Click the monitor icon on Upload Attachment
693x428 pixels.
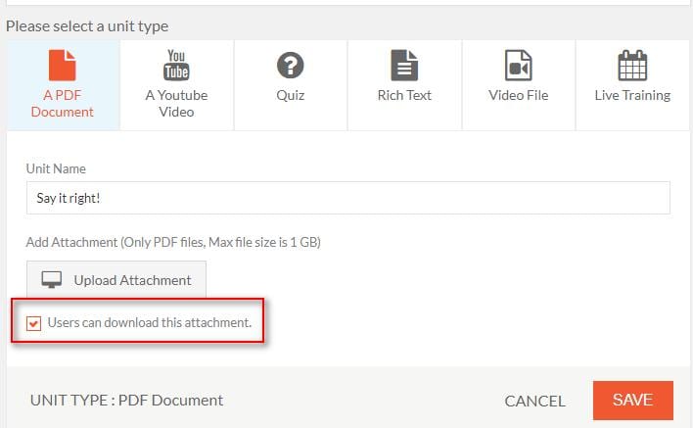pos(52,280)
